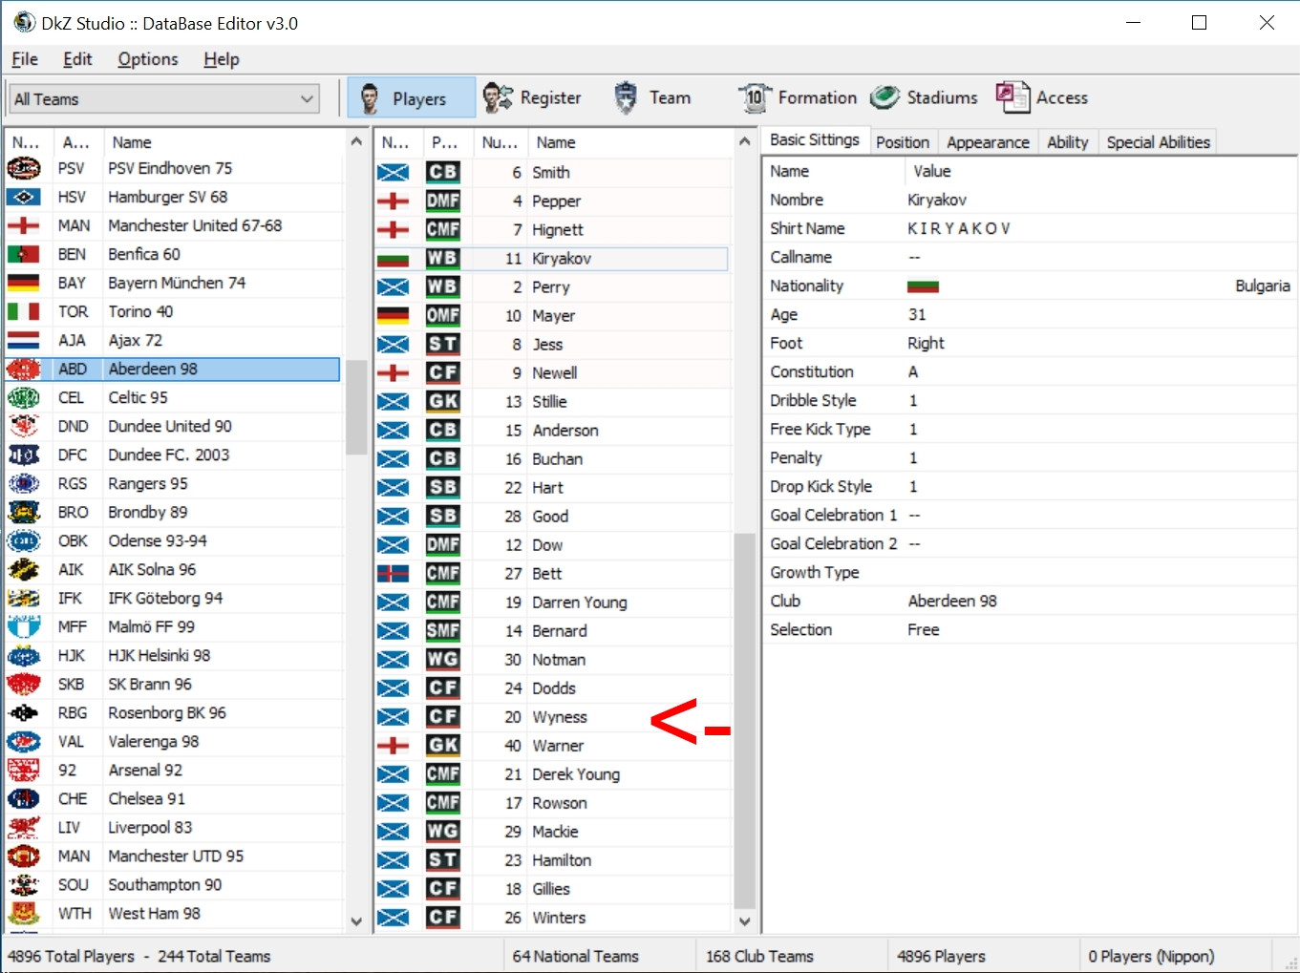Click the Rangers 95 club badge icon

(x=24, y=484)
